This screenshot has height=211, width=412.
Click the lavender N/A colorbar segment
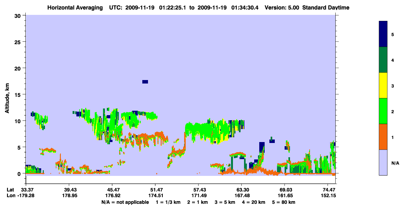383,162
